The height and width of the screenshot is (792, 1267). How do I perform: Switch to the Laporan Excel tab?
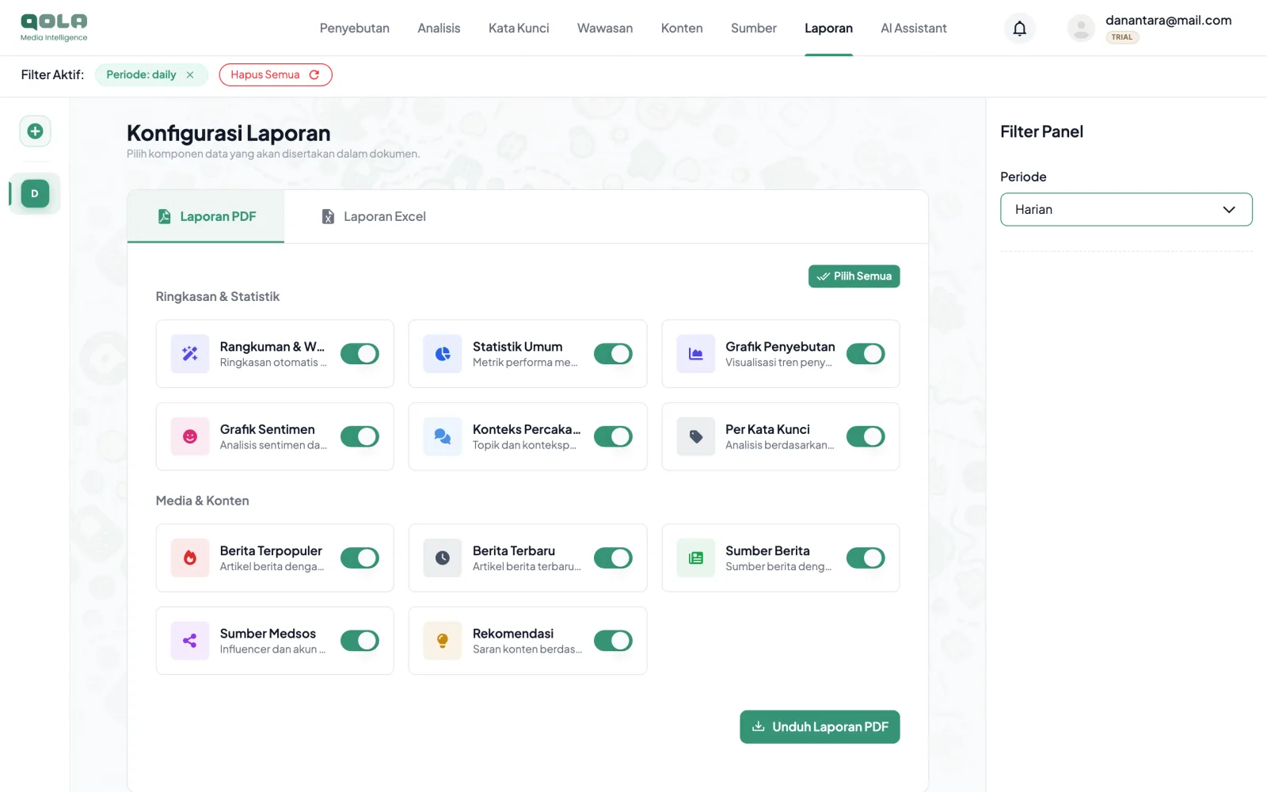pyautogui.click(x=373, y=216)
